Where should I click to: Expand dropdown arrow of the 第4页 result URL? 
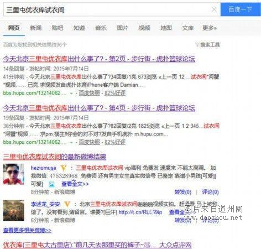tap(71, 143)
